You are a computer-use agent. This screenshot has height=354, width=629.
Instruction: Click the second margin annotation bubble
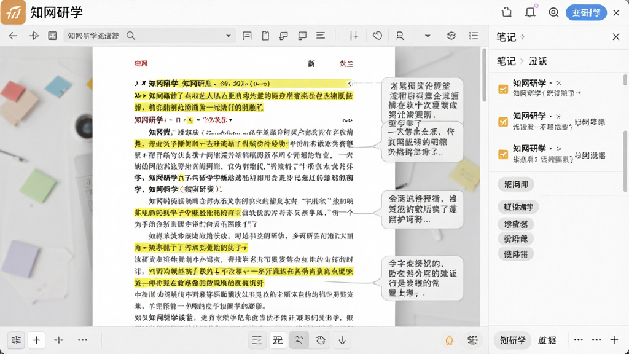point(423,142)
